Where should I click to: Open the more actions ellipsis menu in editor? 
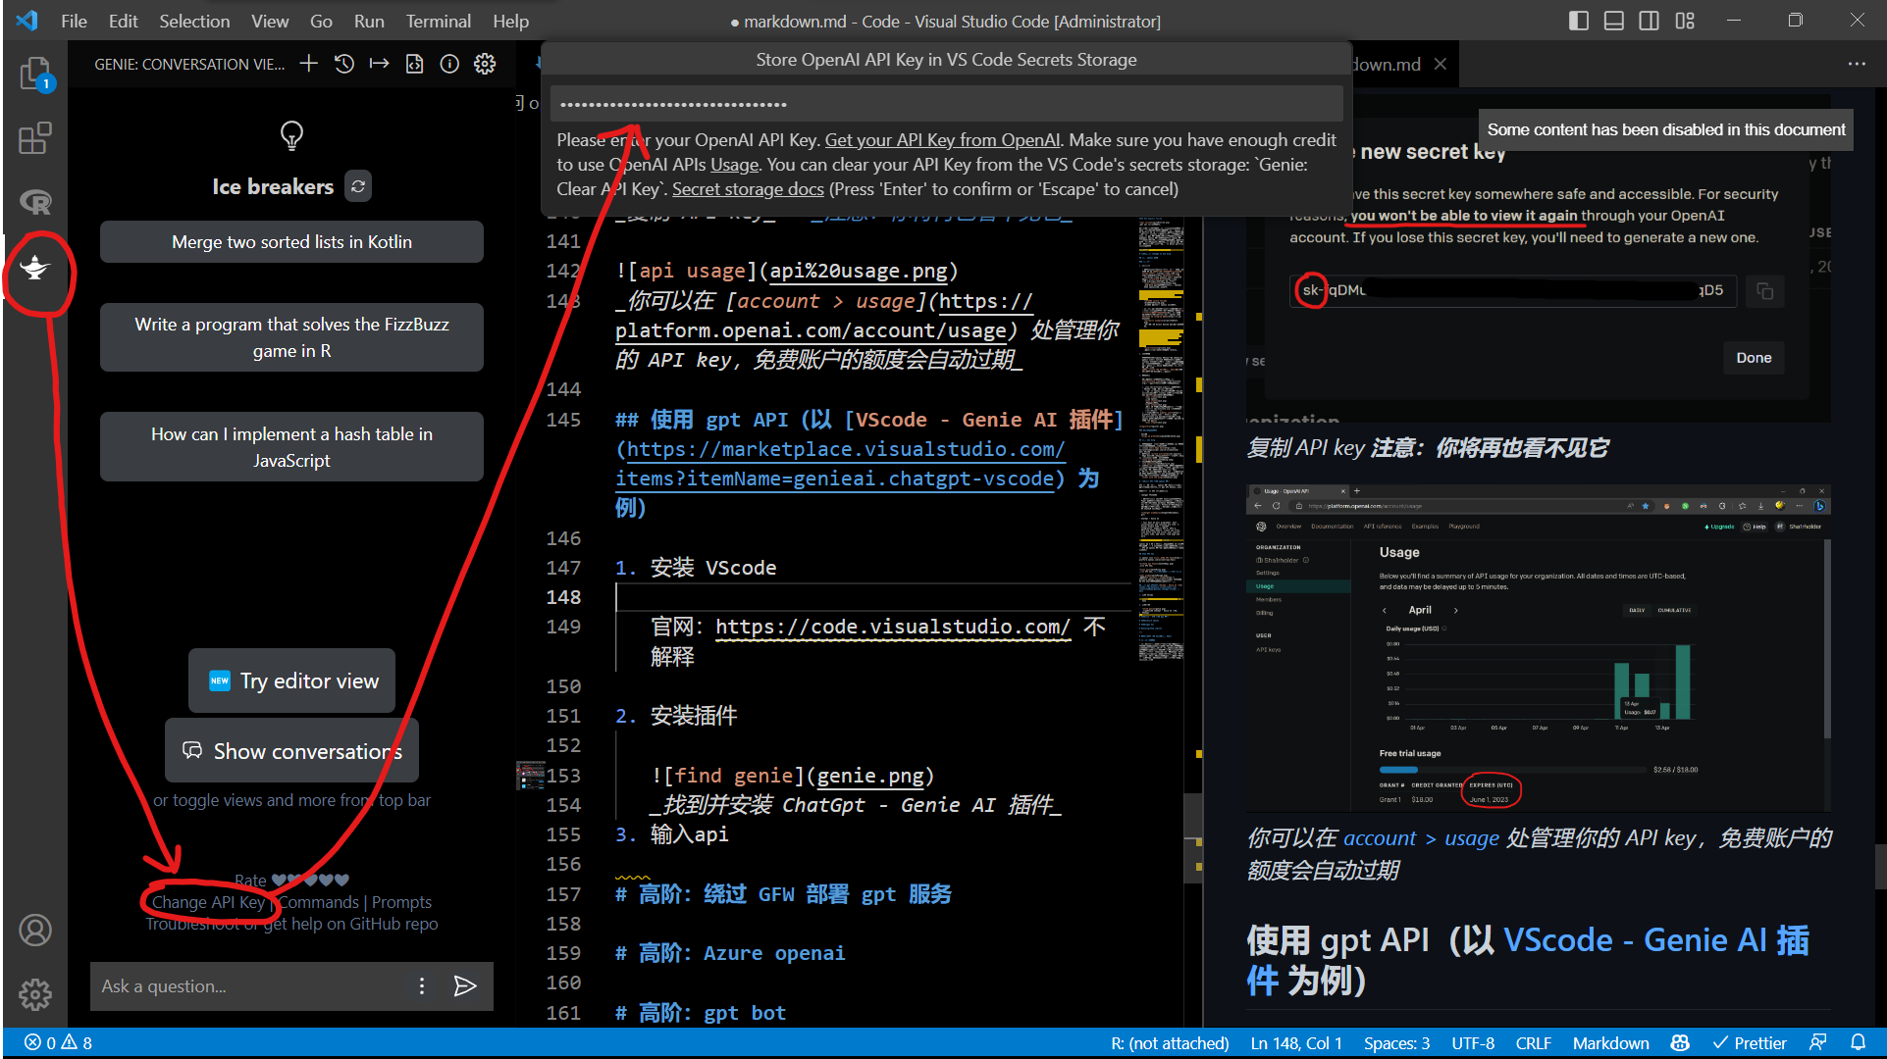click(1858, 64)
